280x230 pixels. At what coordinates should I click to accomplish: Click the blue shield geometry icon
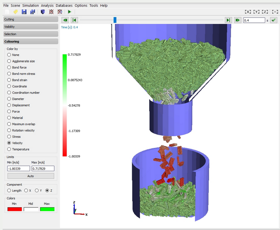[42, 12]
